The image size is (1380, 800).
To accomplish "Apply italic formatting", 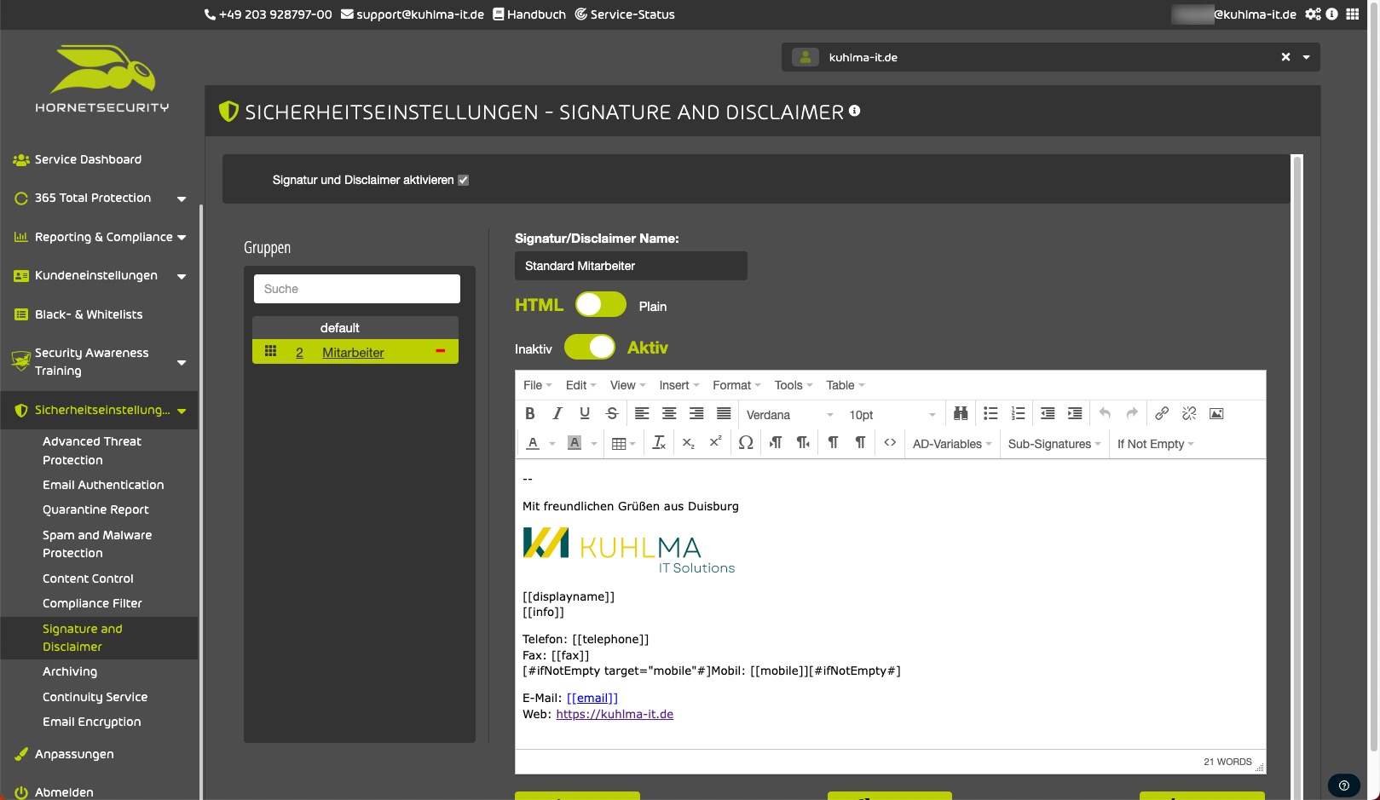I will (x=557, y=414).
